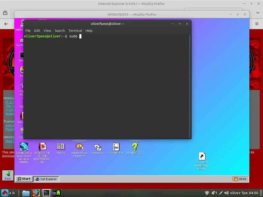The width and height of the screenshot is (263, 197).
Task: Open the Terminal menu in menubar
Action: click(75, 31)
